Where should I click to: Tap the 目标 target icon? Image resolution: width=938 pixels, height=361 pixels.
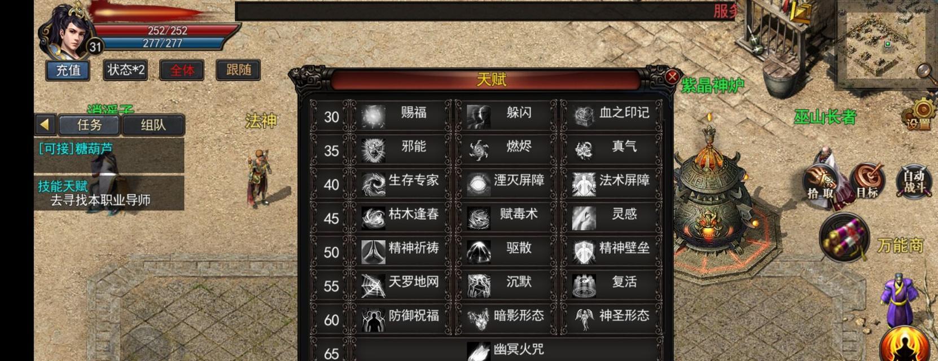coord(867,181)
